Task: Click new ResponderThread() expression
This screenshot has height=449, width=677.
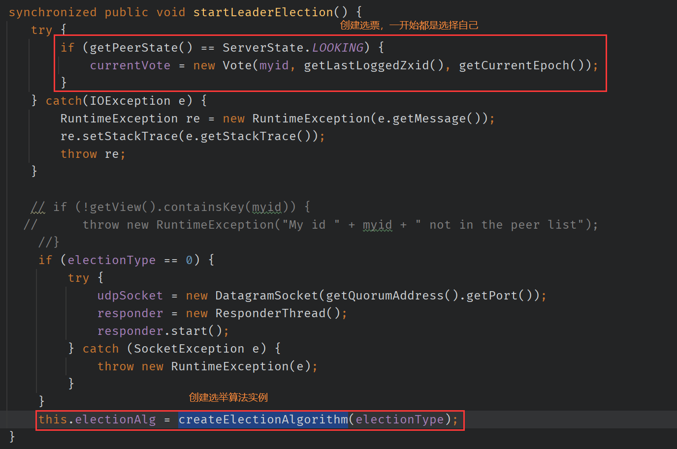Action: coord(263,313)
